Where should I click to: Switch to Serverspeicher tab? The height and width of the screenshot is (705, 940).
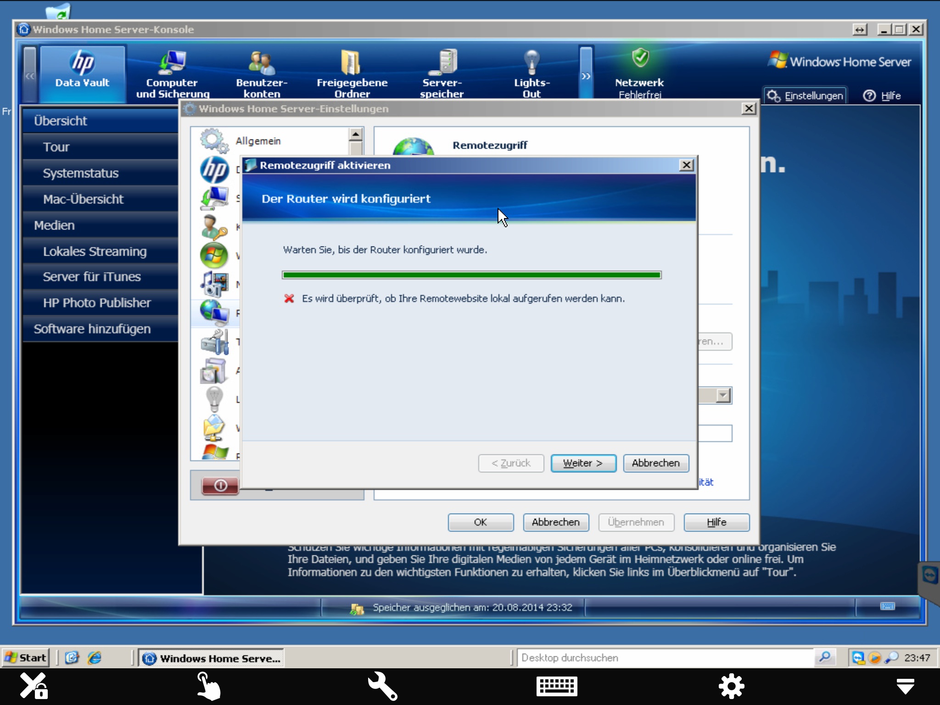click(442, 73)
